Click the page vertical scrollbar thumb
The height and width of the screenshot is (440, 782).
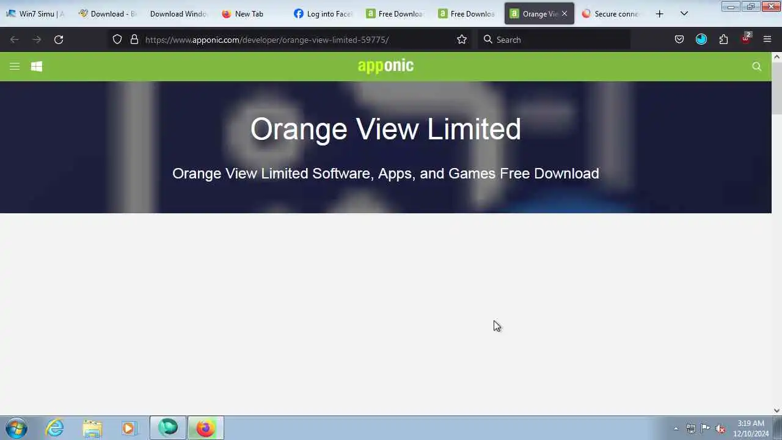click(777, 88)
